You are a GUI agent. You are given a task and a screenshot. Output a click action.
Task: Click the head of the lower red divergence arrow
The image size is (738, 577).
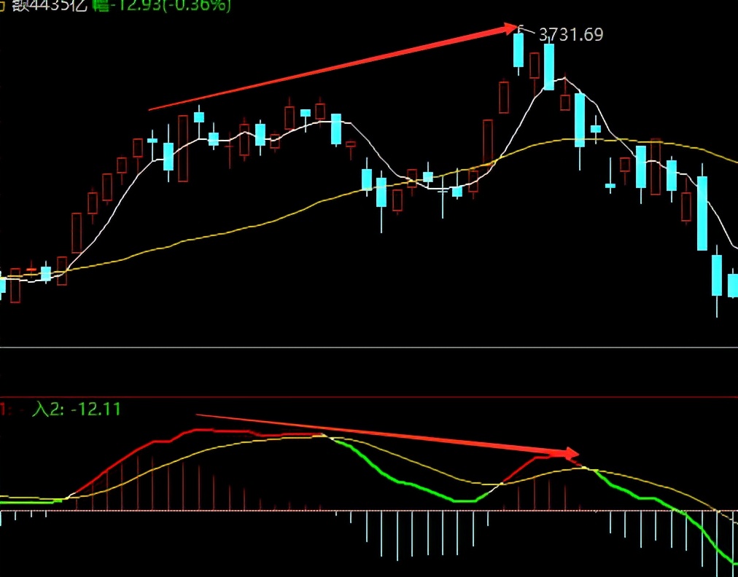tap(572, 453)
